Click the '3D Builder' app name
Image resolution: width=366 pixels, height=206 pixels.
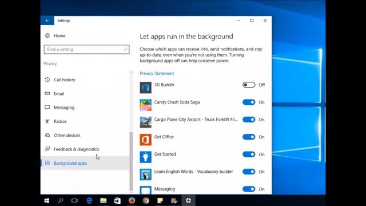tap(164, 85)
